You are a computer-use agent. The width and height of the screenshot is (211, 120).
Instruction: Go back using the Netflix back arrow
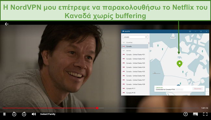pyautogui.click(x=6, y=24)
